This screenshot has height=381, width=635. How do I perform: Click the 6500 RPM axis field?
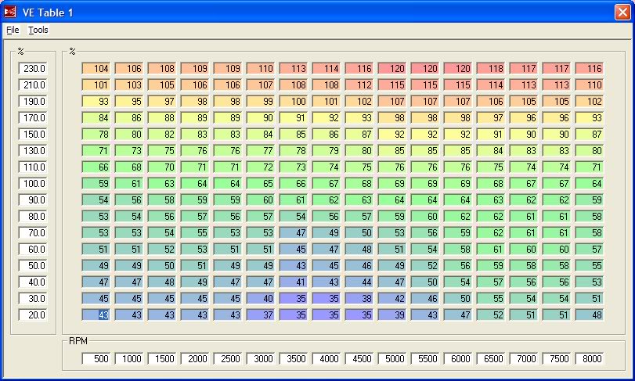coord(492,358)
